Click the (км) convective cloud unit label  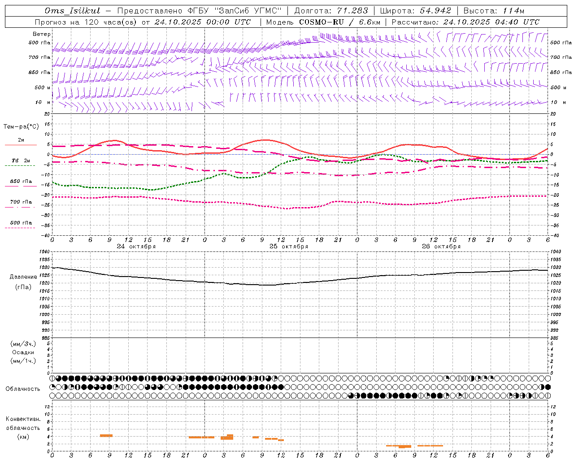point(23,437)
